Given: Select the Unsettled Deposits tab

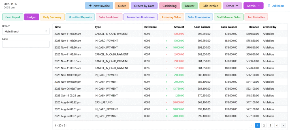Looking at the screenshot, I should click(x=80, y=17).
